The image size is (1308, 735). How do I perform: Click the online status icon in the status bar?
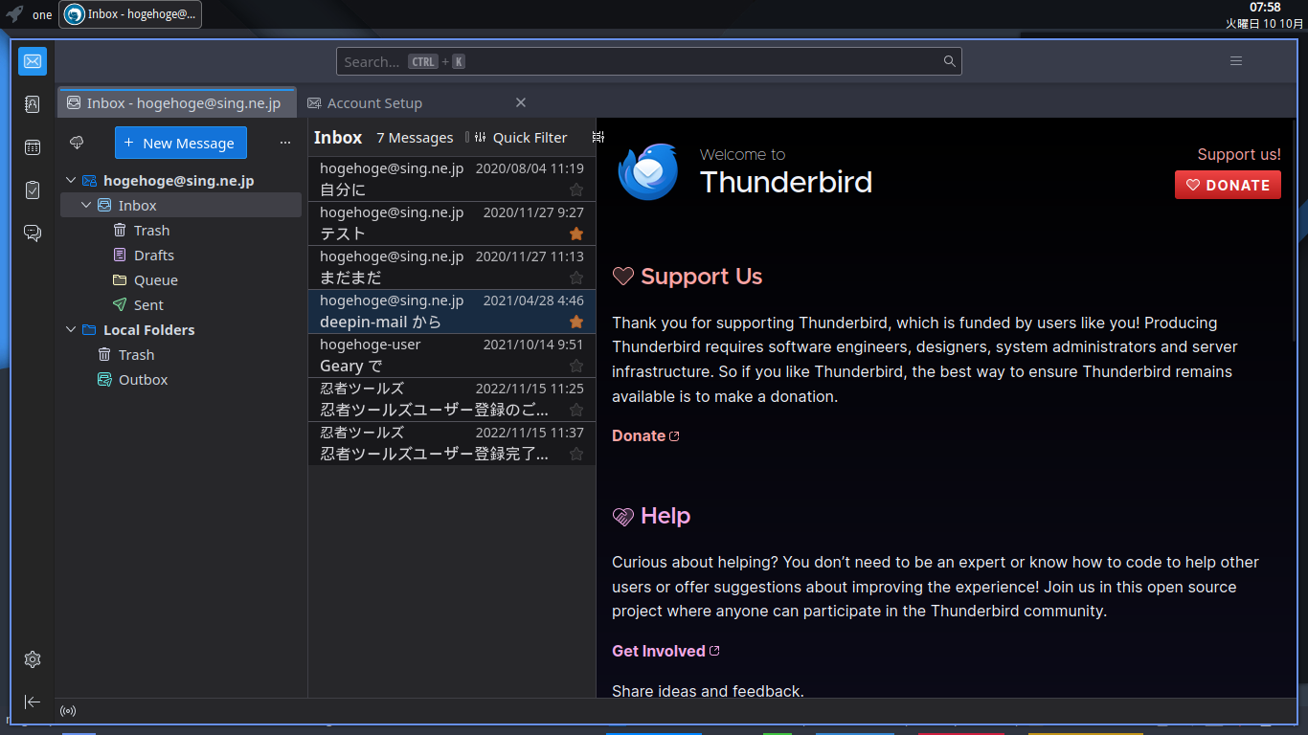68,711
